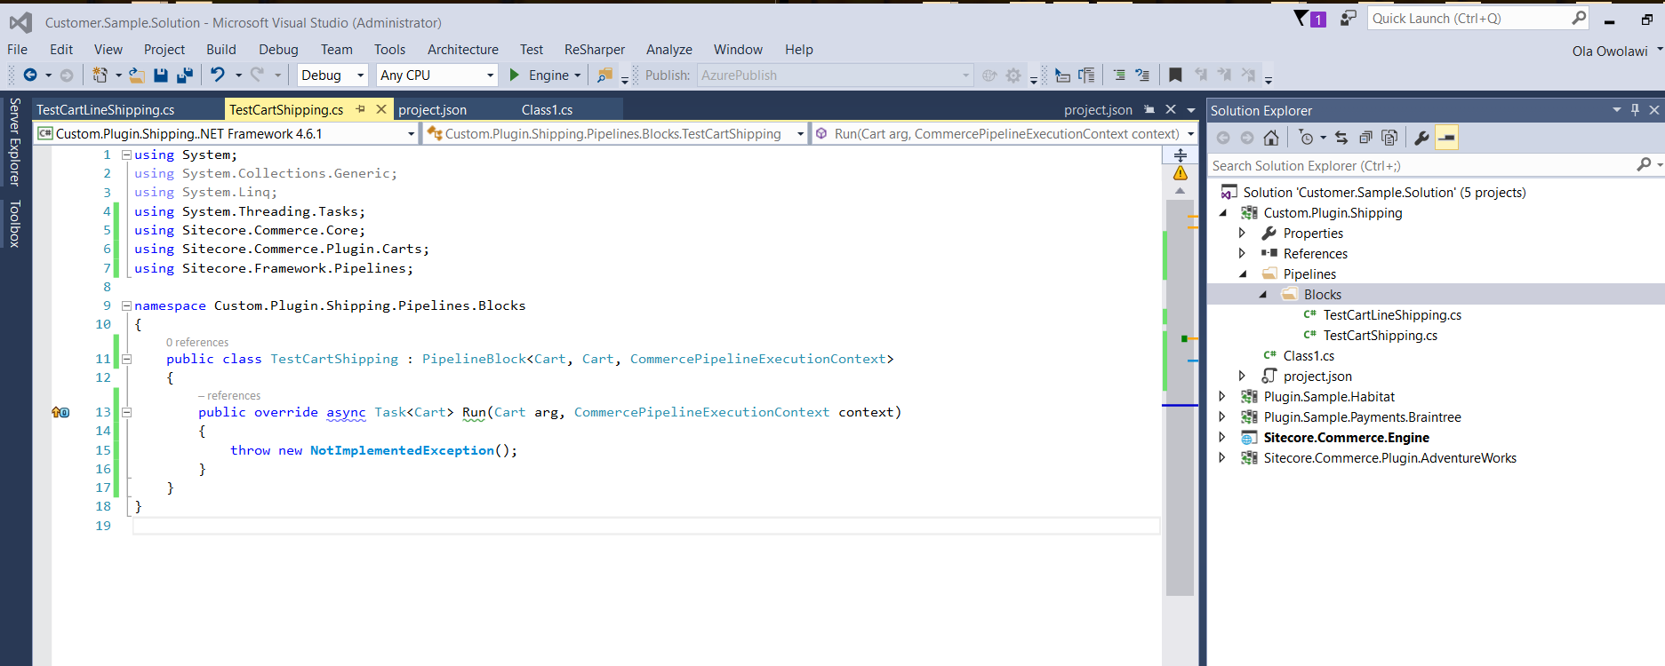
Task: Collapse the class outlining on line 11
Action: click(x=126, y=359)
